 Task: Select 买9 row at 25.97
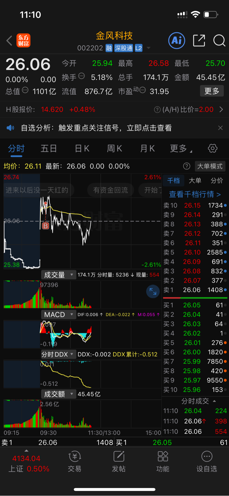tap(195, 380)
